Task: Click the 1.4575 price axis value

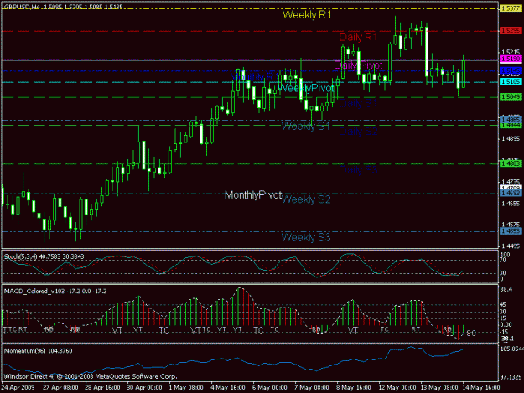Action: (x=511, y=225)
